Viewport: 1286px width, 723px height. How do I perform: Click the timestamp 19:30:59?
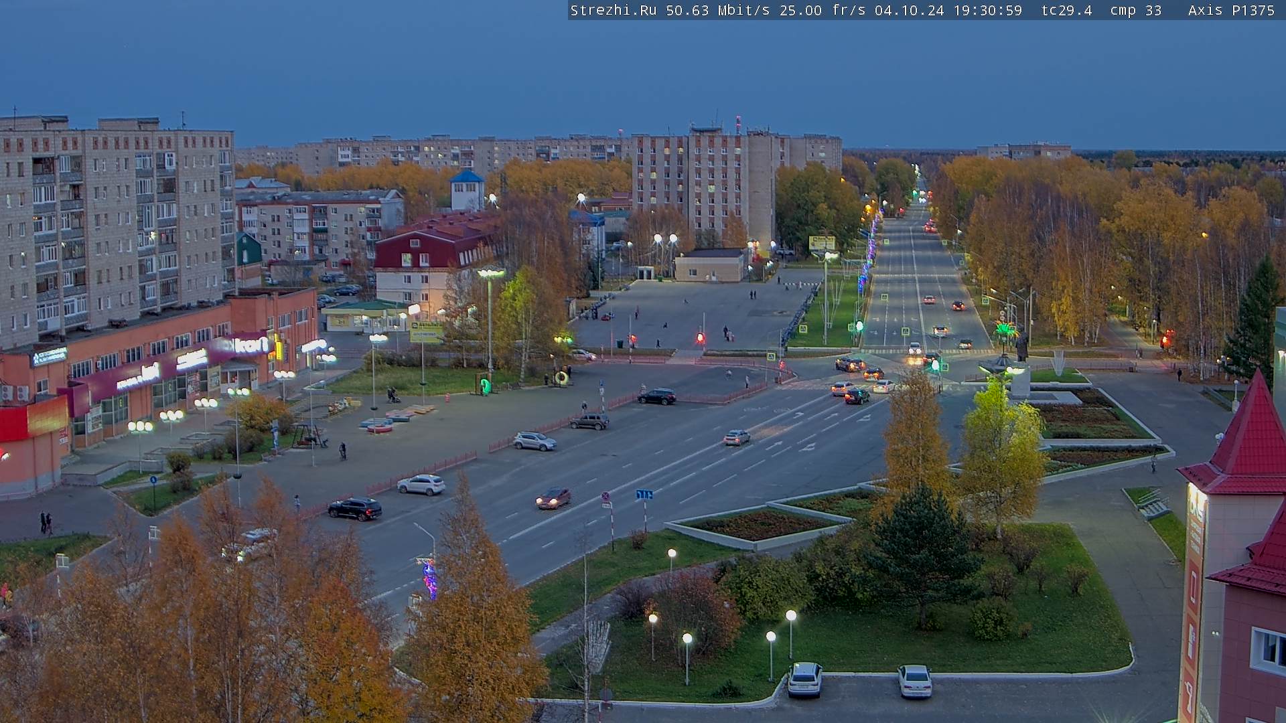(987, 10)
